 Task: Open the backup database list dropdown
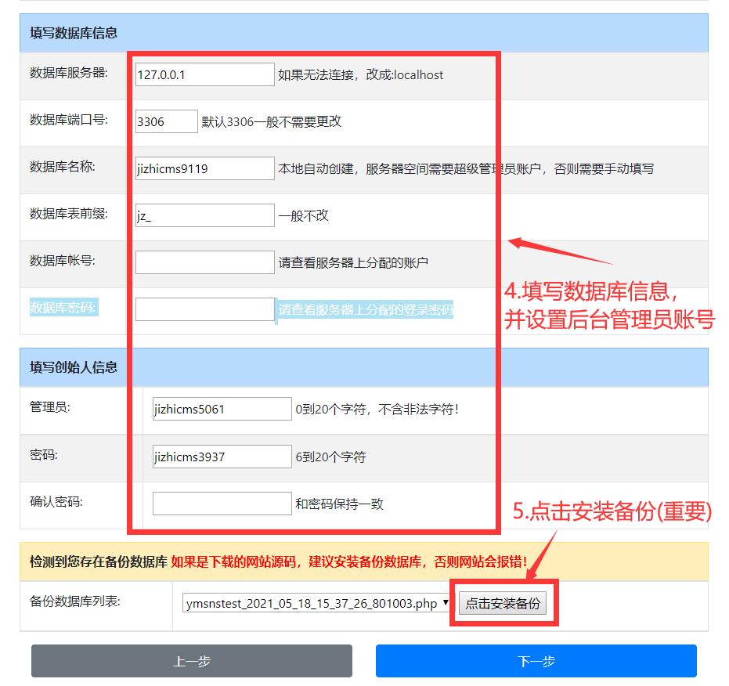click(x=316, y=604)
